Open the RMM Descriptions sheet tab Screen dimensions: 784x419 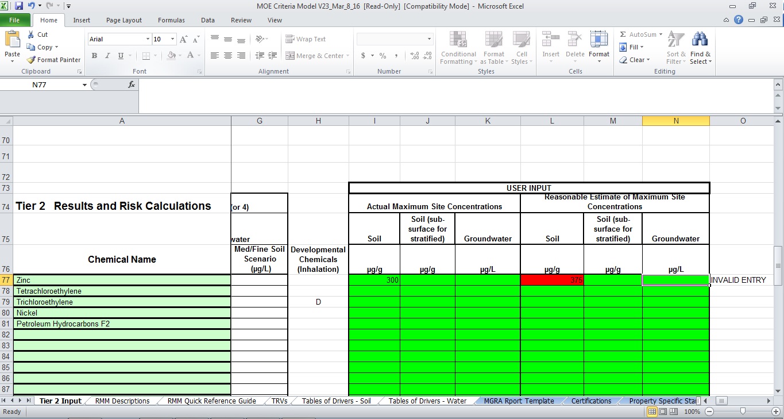point(122,401)
